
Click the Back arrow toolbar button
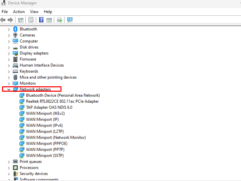tap(3, 20)
